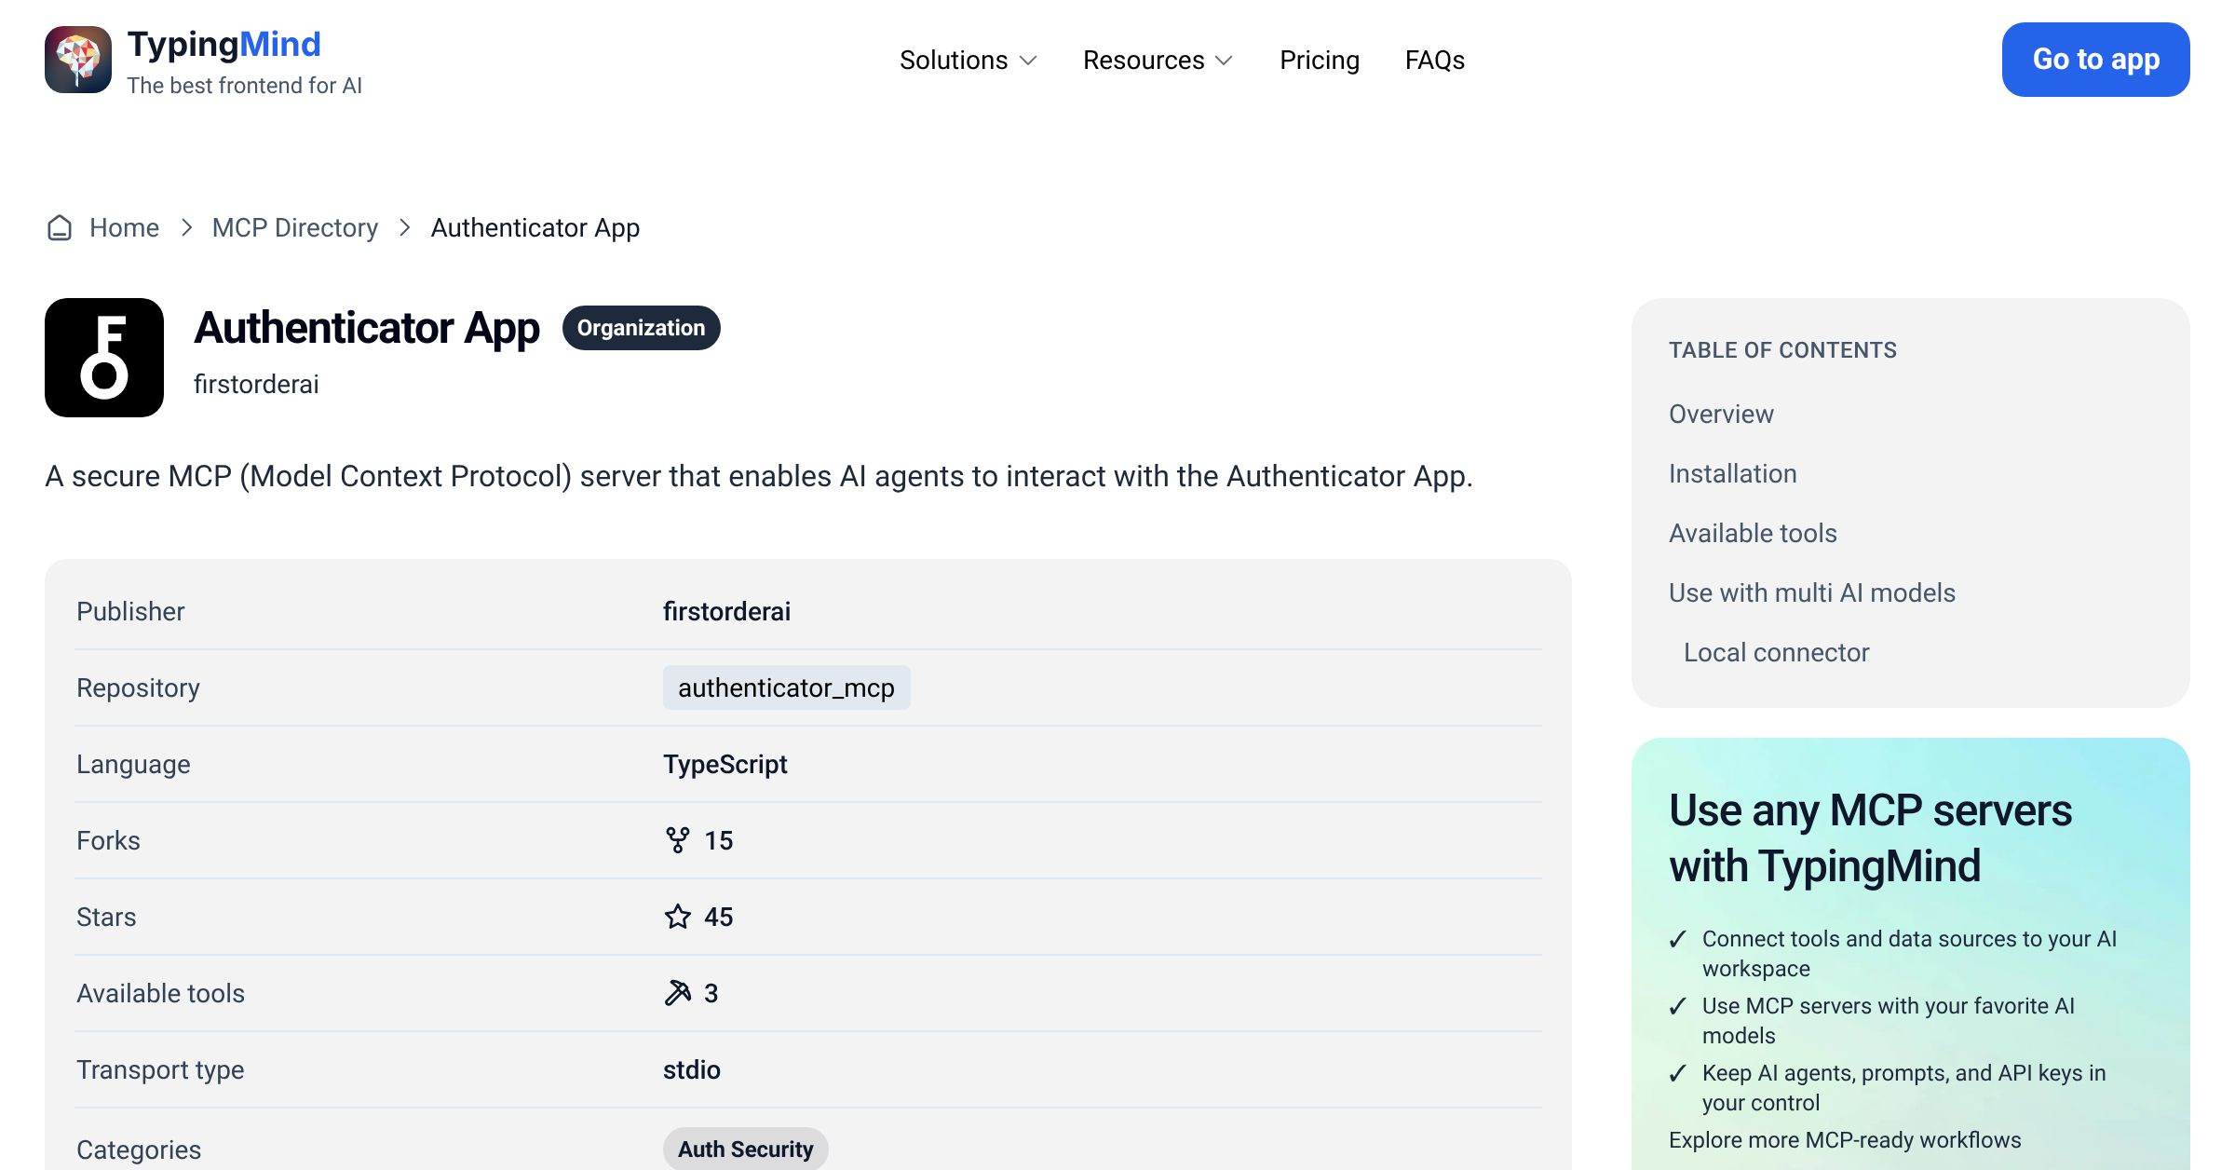Viewport: 2235px width, 1170px height.
Task: Click firstorderai under the app title
Action: point(256,384)
